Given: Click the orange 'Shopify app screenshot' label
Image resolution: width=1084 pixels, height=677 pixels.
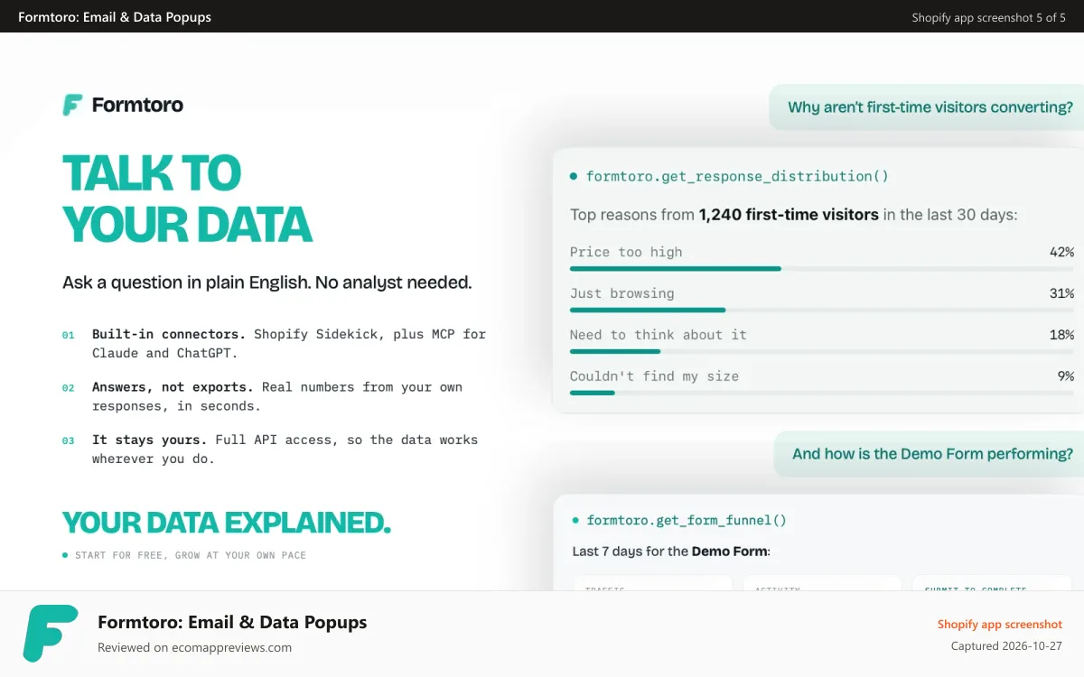Looking at the screenshot, I should pos(999,625).
